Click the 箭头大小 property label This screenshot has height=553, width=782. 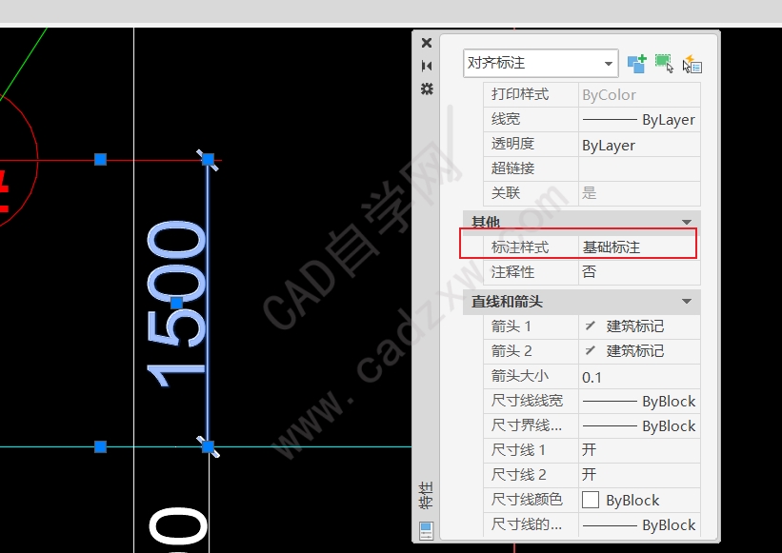520,376
